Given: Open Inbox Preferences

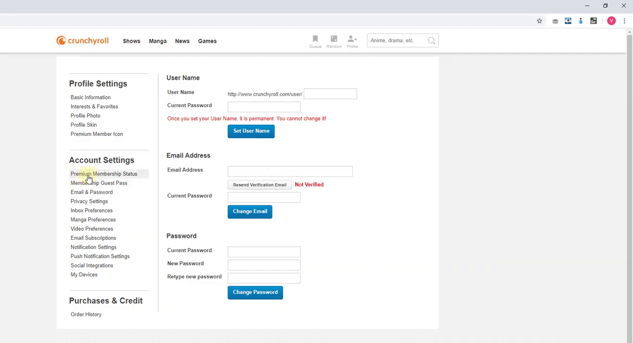Looking at the screenshot, I should (91, 211).
